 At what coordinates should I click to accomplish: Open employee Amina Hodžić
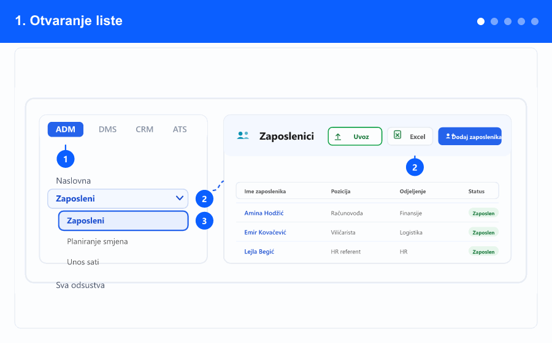pyautogui.click(x=264, y=213)
